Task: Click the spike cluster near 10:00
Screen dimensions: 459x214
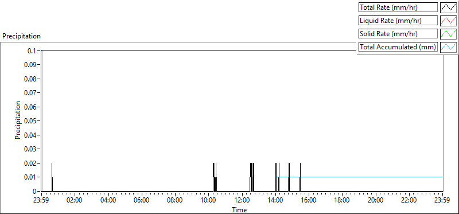Action: tap(215, 177)
